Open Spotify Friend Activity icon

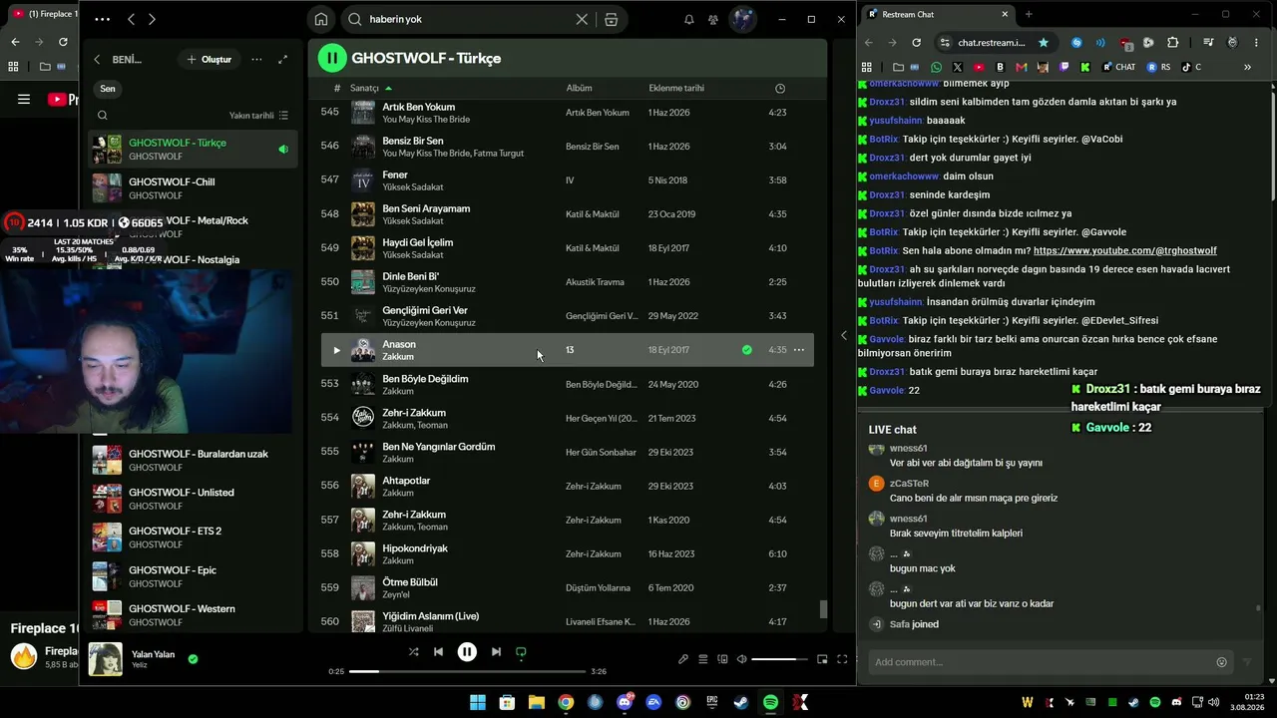click(713, 19)
